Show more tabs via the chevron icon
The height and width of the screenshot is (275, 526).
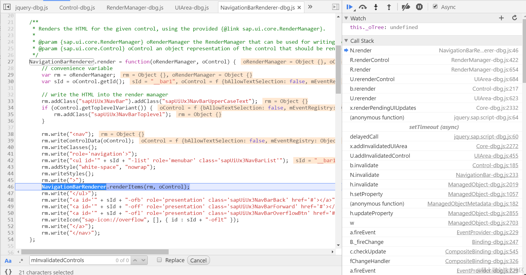tap(310, 7)
